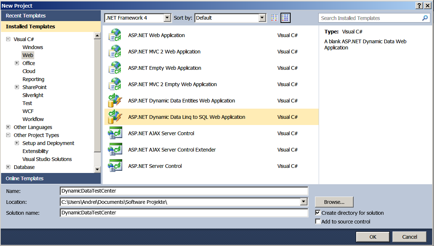
Task: Click the help icon in the title bar
Action: pyautogui.click(x=419, y=5)
